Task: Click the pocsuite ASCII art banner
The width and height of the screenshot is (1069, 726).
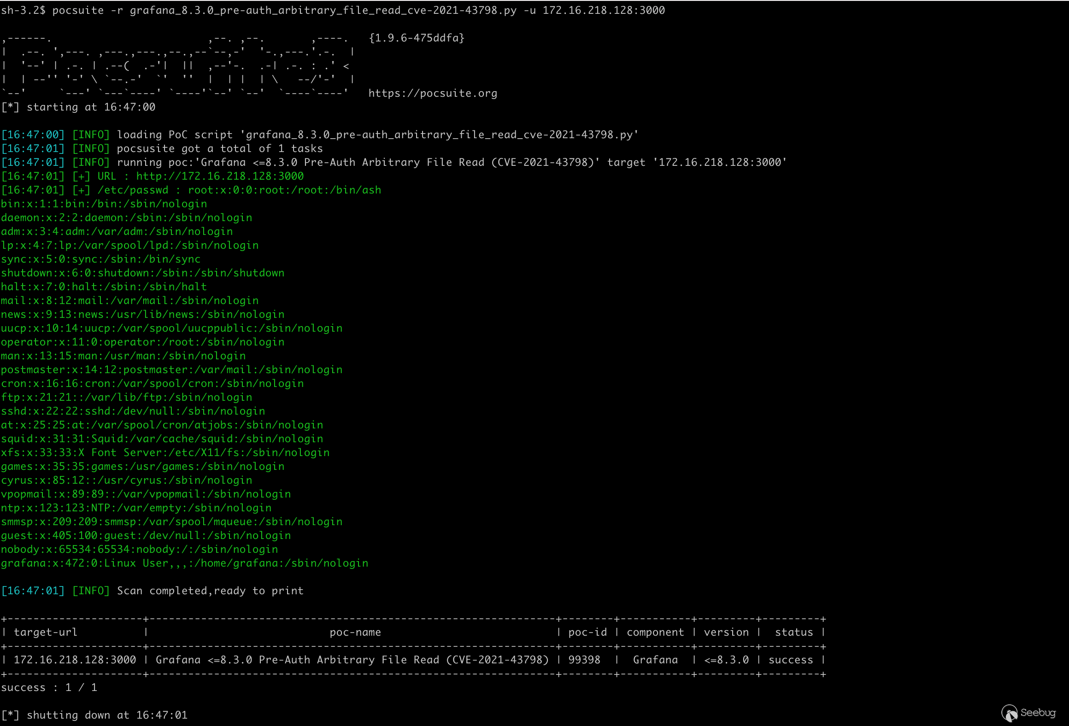Action: [177, 66]
